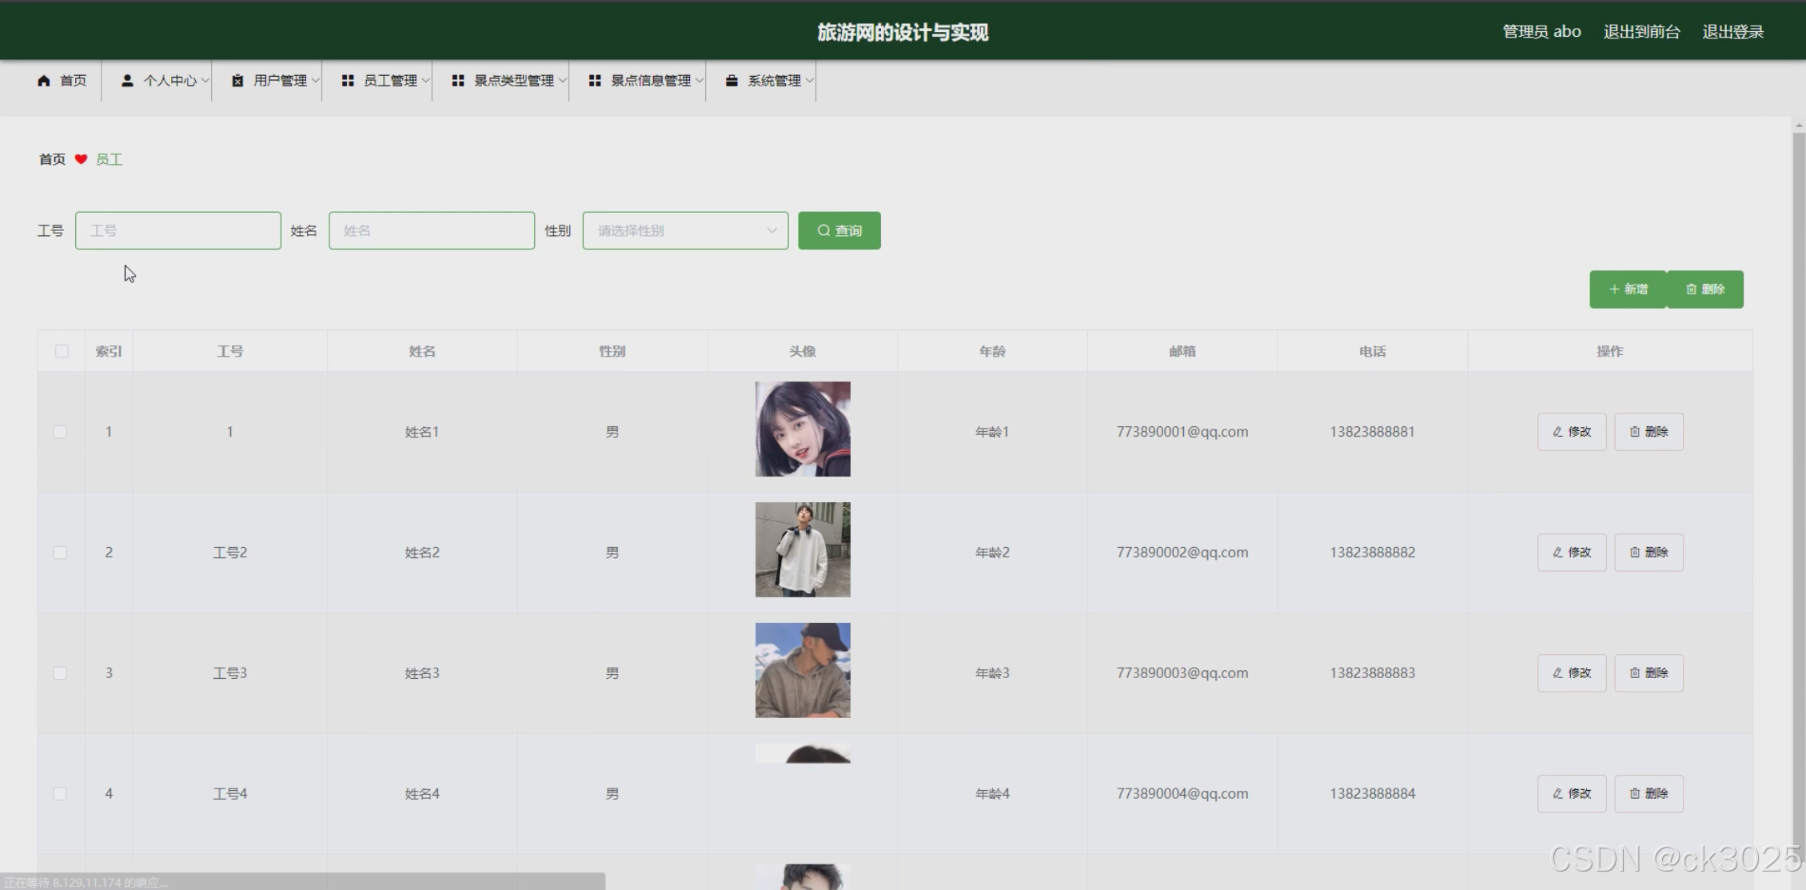Screen dimensions: 1806x890
Task: Click the trash icon in row 3 删除
Action: point(1635,673)
